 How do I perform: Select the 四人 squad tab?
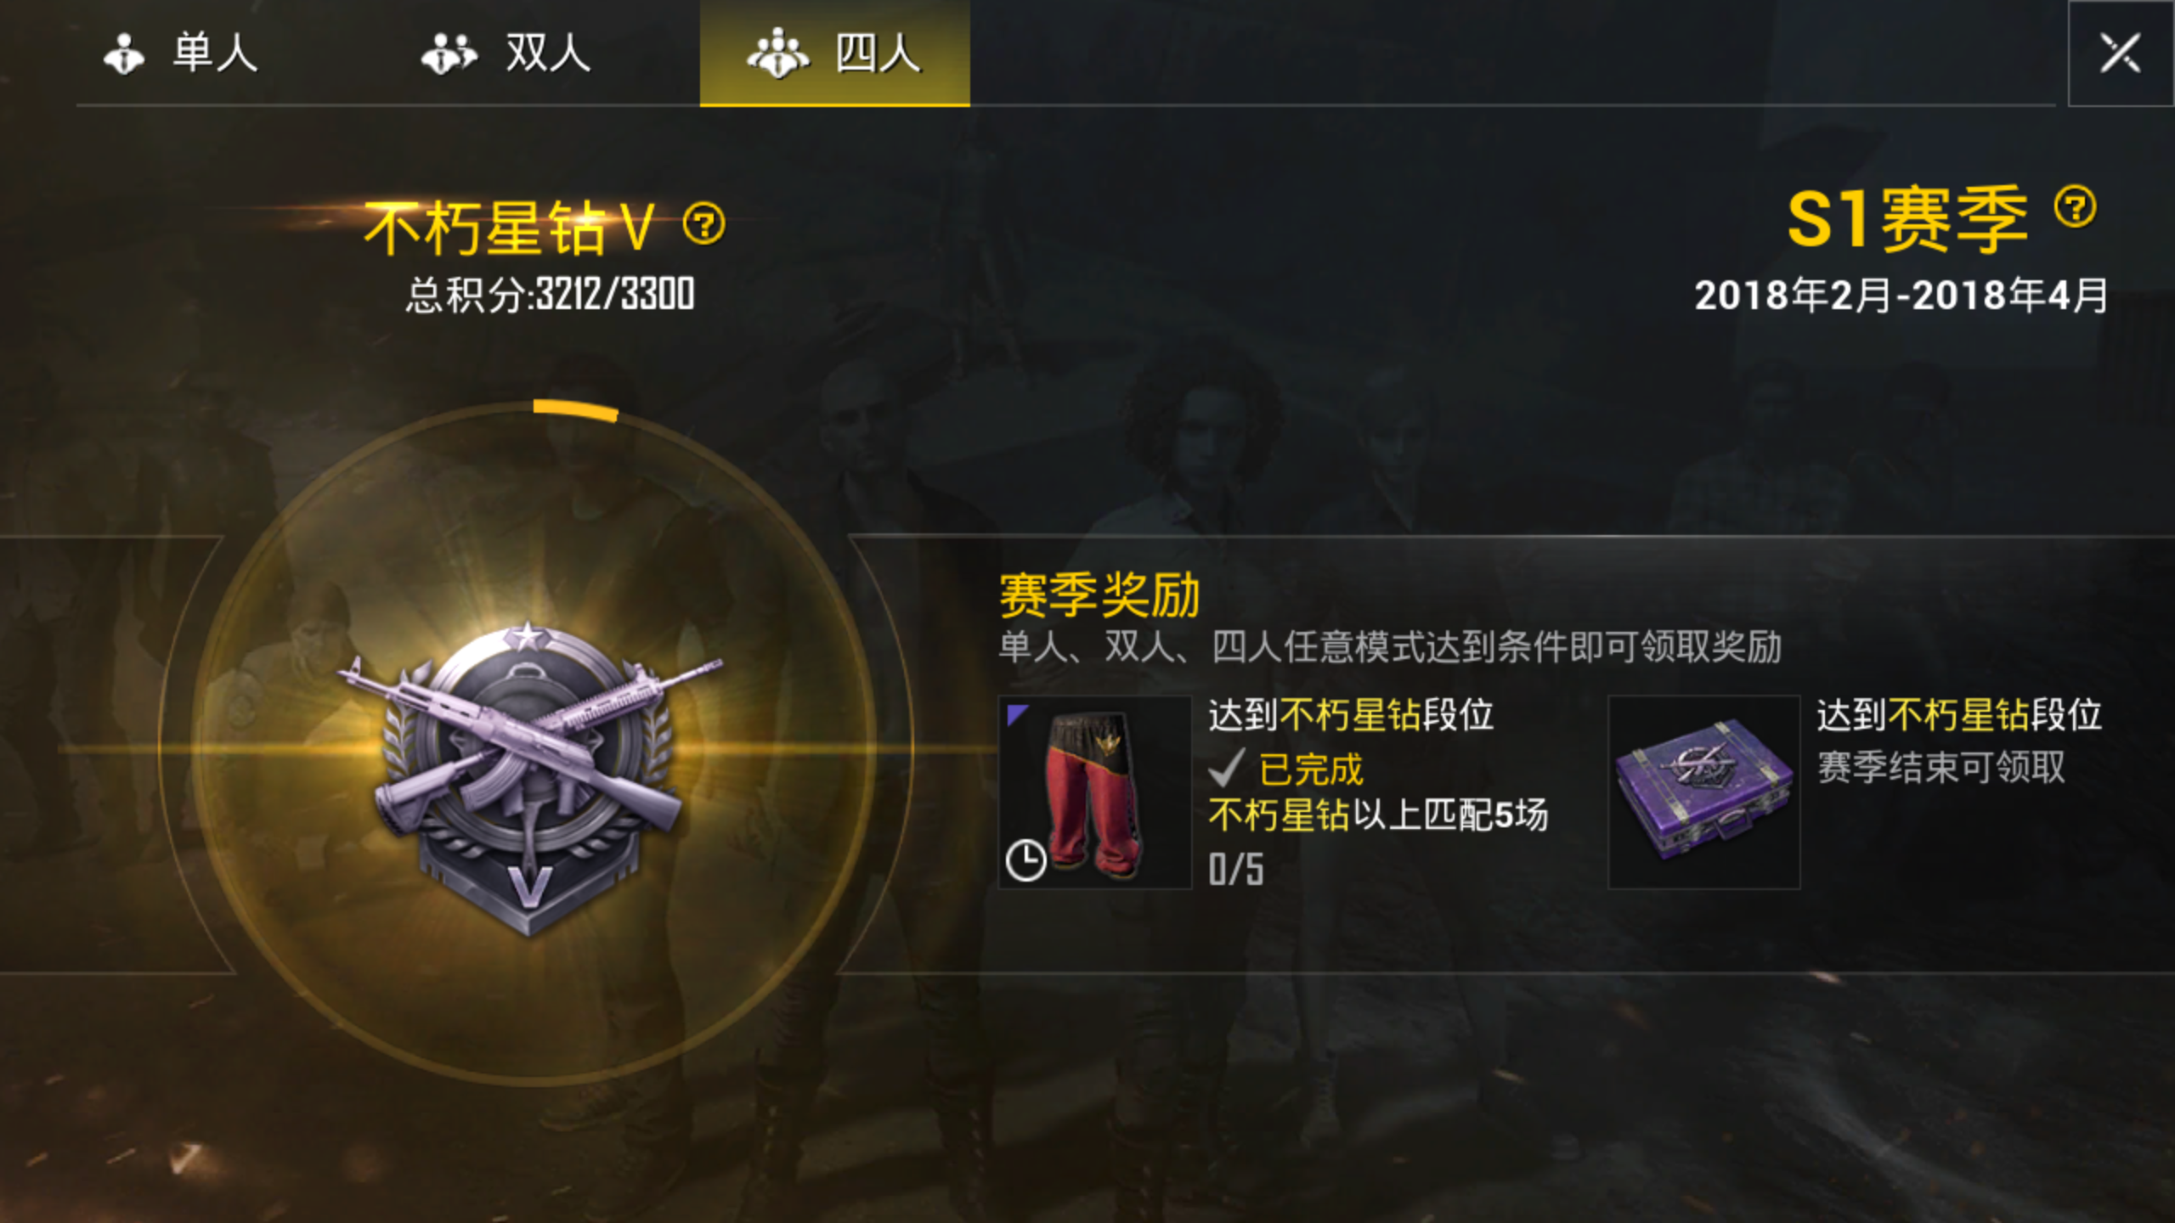click(x=834, y=53)
